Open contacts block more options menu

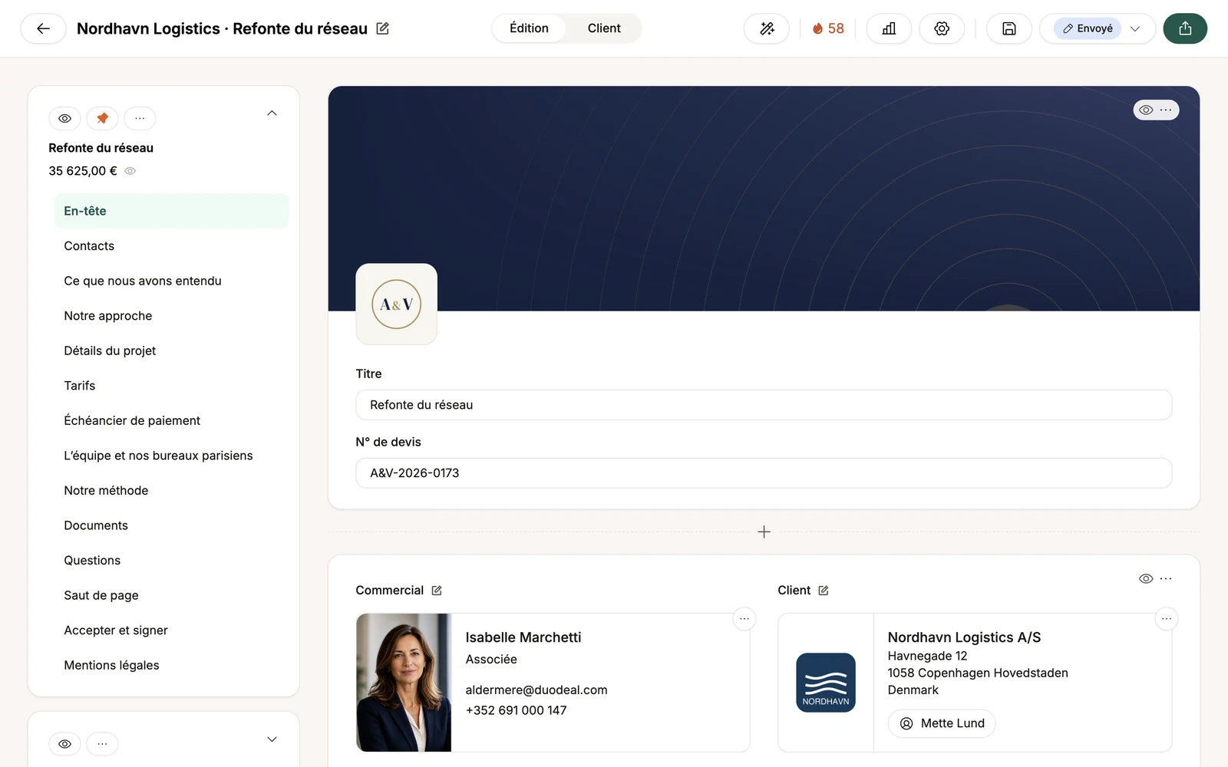click(x=1167, y=578)
